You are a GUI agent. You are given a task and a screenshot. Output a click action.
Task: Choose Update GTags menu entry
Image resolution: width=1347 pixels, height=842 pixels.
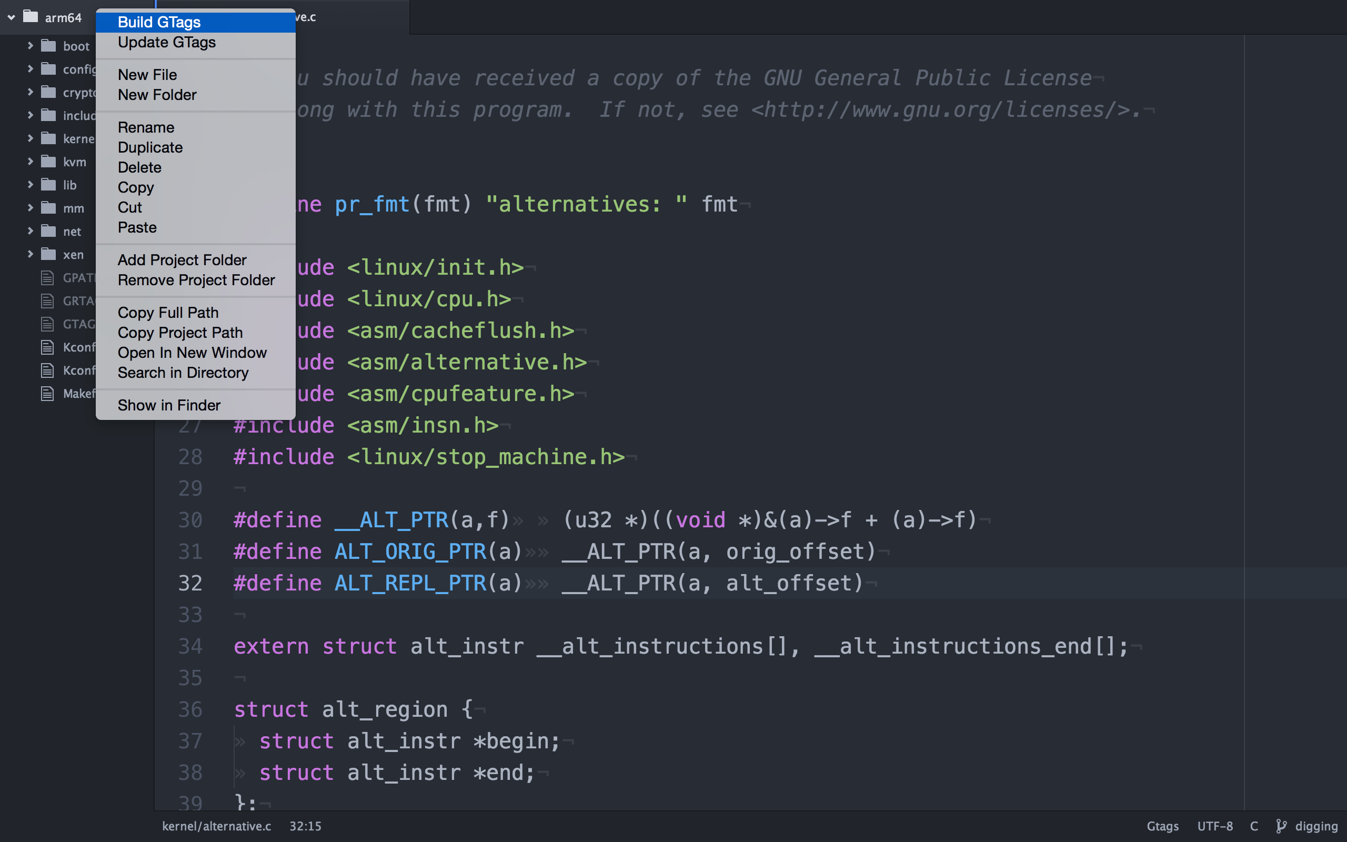[x=166, y=42]
